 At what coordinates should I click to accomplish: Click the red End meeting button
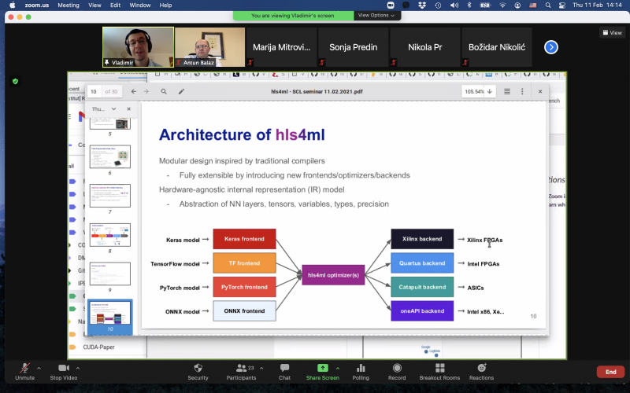click(x=611, y=372)
